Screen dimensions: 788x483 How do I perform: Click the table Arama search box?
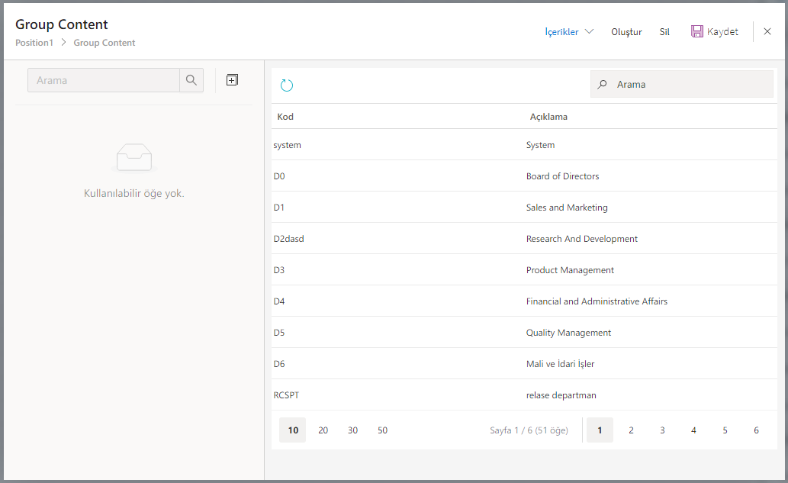[x=690, y=85]
